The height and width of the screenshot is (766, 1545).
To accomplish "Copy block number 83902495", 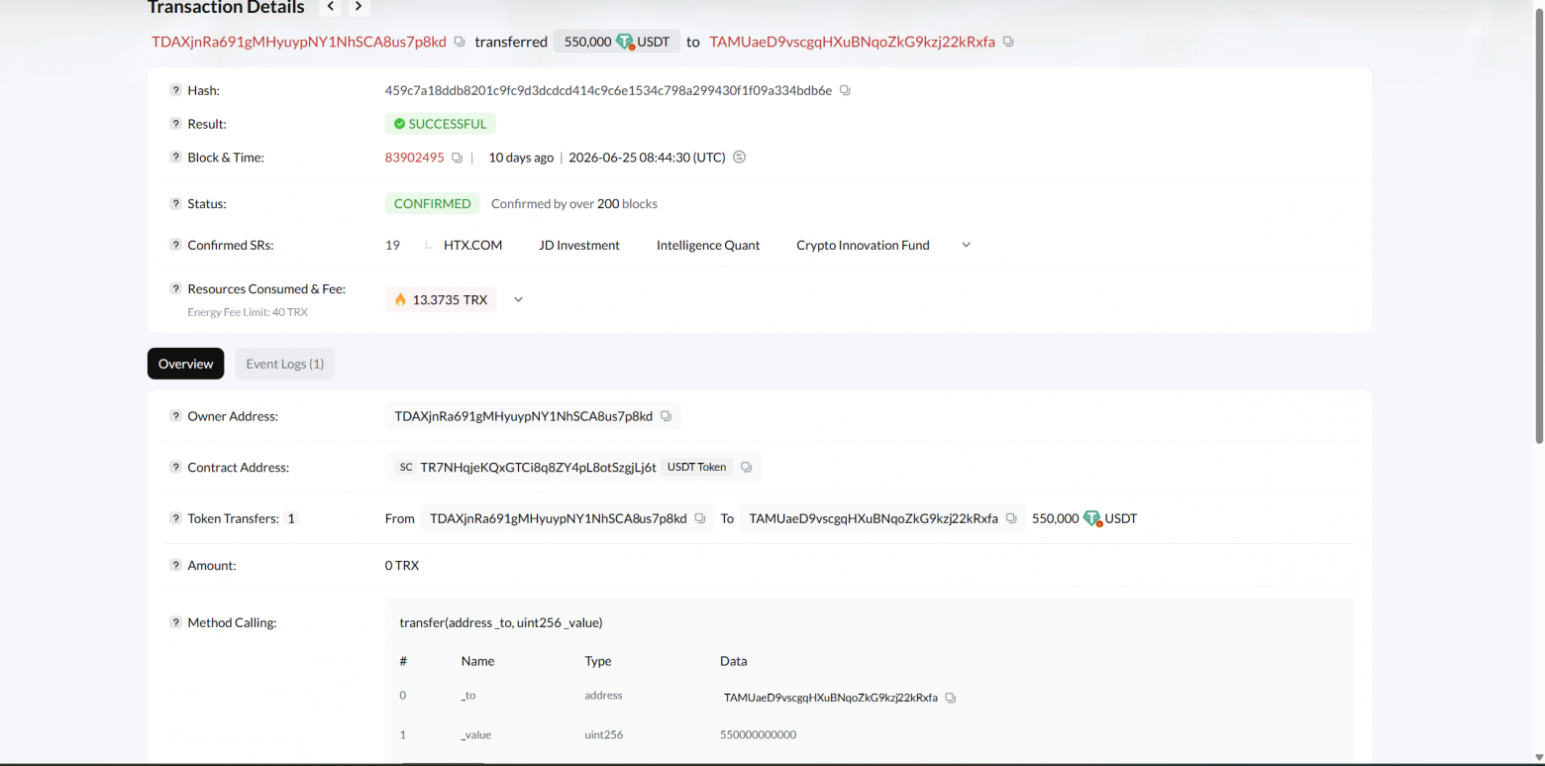I will pos(457,158).
